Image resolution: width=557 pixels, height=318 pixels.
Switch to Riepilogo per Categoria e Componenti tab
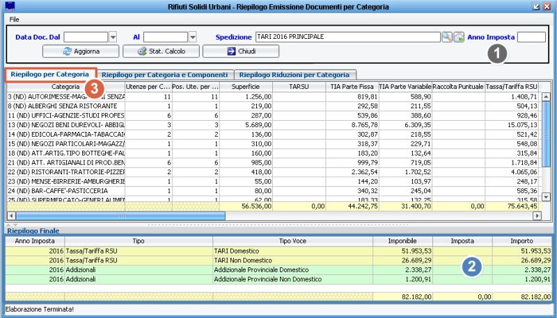[164, 74]
